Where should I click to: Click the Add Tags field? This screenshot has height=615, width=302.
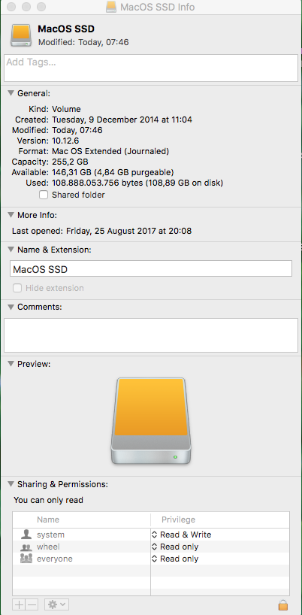[151, 68]
